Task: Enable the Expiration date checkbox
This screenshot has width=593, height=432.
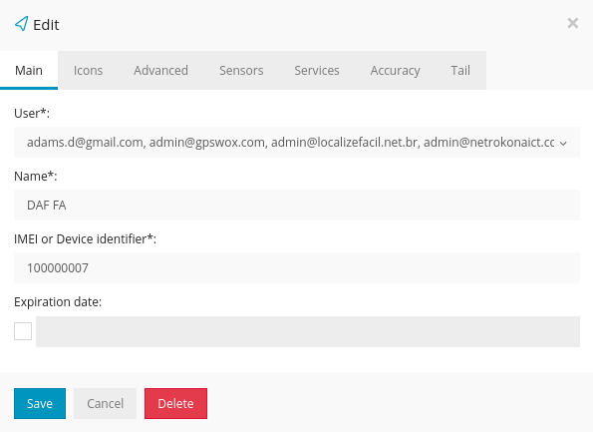Action: pos(23,331)
